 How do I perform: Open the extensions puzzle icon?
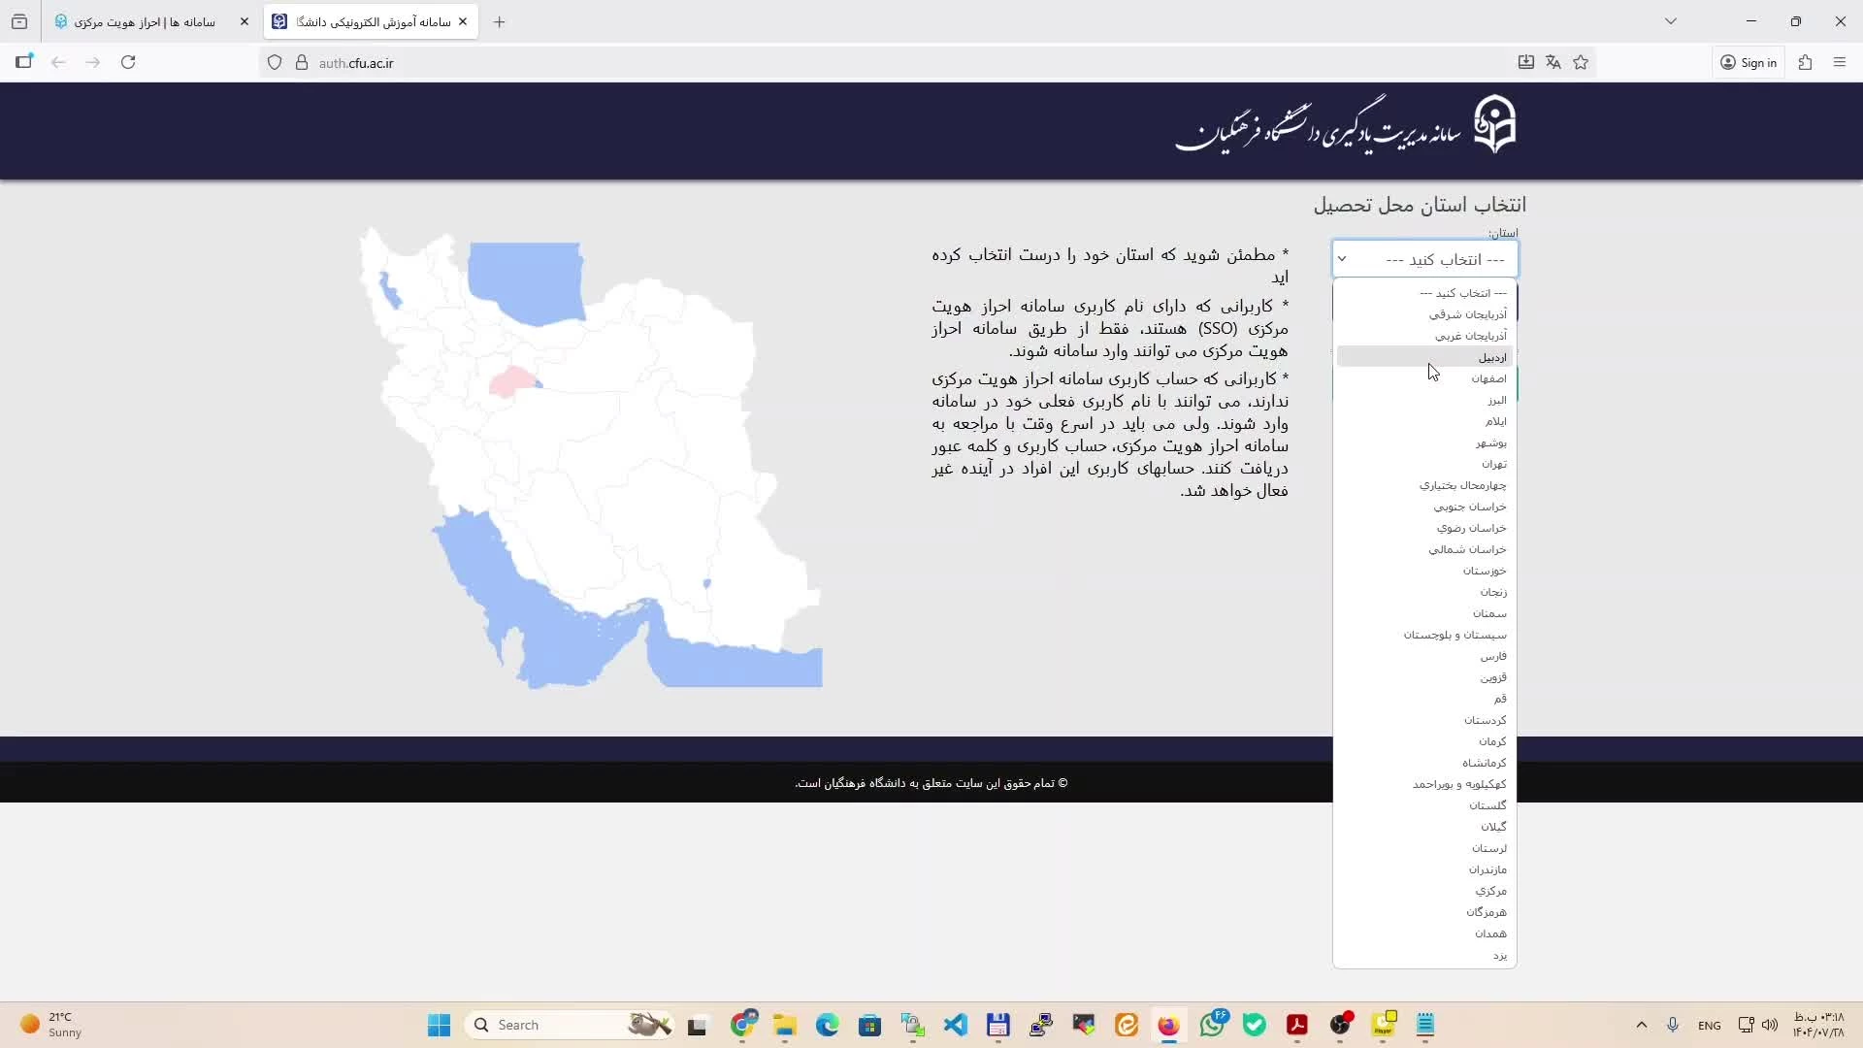(x=1805, y=62)
